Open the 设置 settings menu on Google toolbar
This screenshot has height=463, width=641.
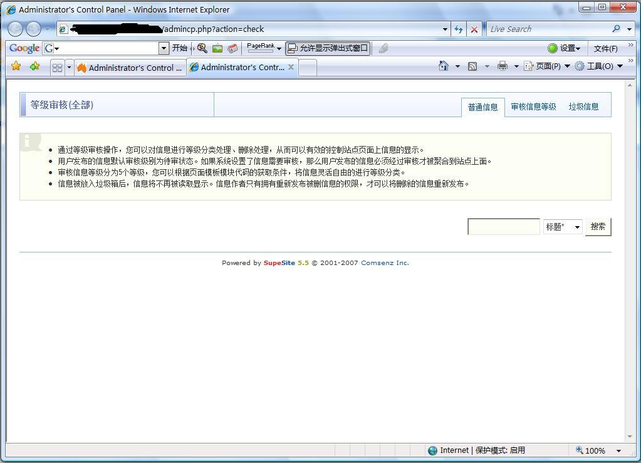point(564,48)
